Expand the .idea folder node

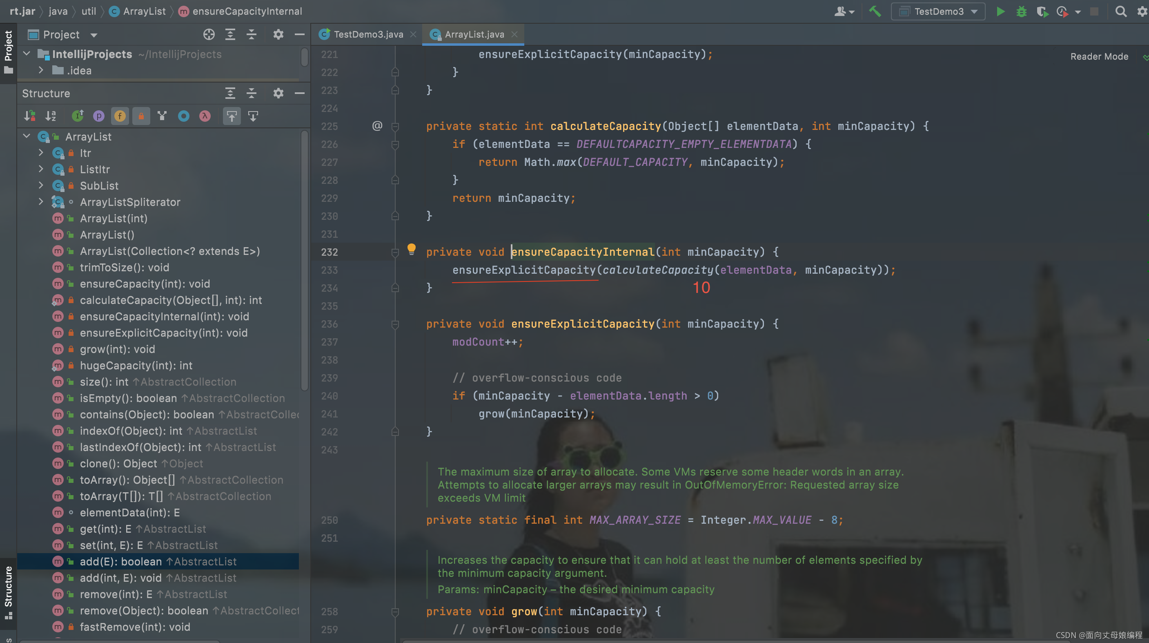click(x=41, y=71)
